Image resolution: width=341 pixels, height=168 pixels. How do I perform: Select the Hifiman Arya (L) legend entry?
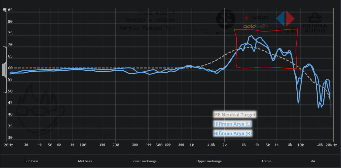click(232, 124)
